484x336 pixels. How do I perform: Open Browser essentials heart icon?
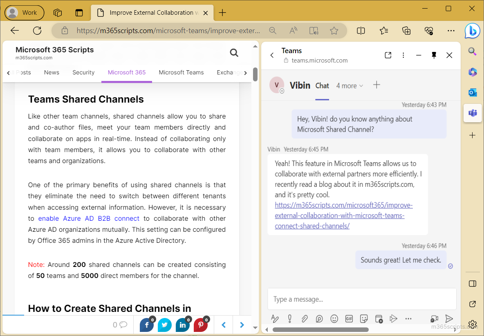pyautogui.click(x=429, y=31)
